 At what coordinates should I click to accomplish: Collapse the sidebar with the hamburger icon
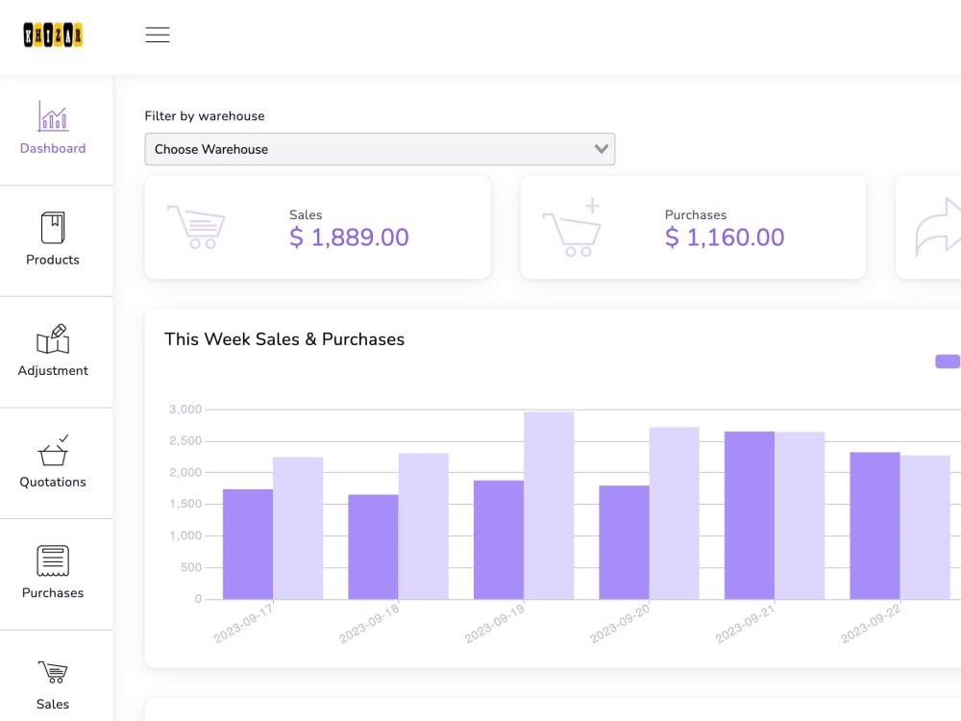(157, 34)
